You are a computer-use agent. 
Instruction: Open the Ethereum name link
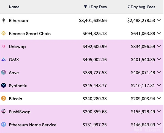18,21
